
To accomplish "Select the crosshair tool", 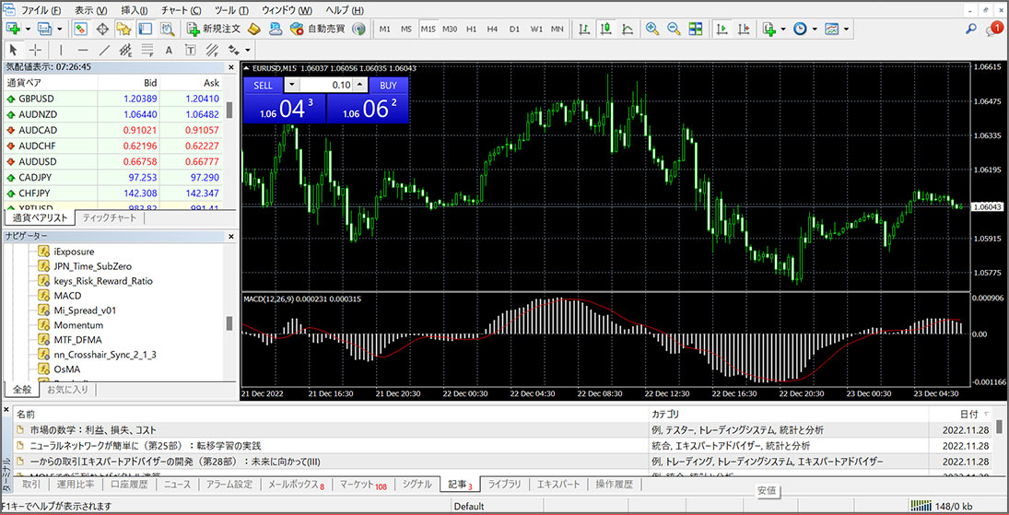I will (35, 50).
